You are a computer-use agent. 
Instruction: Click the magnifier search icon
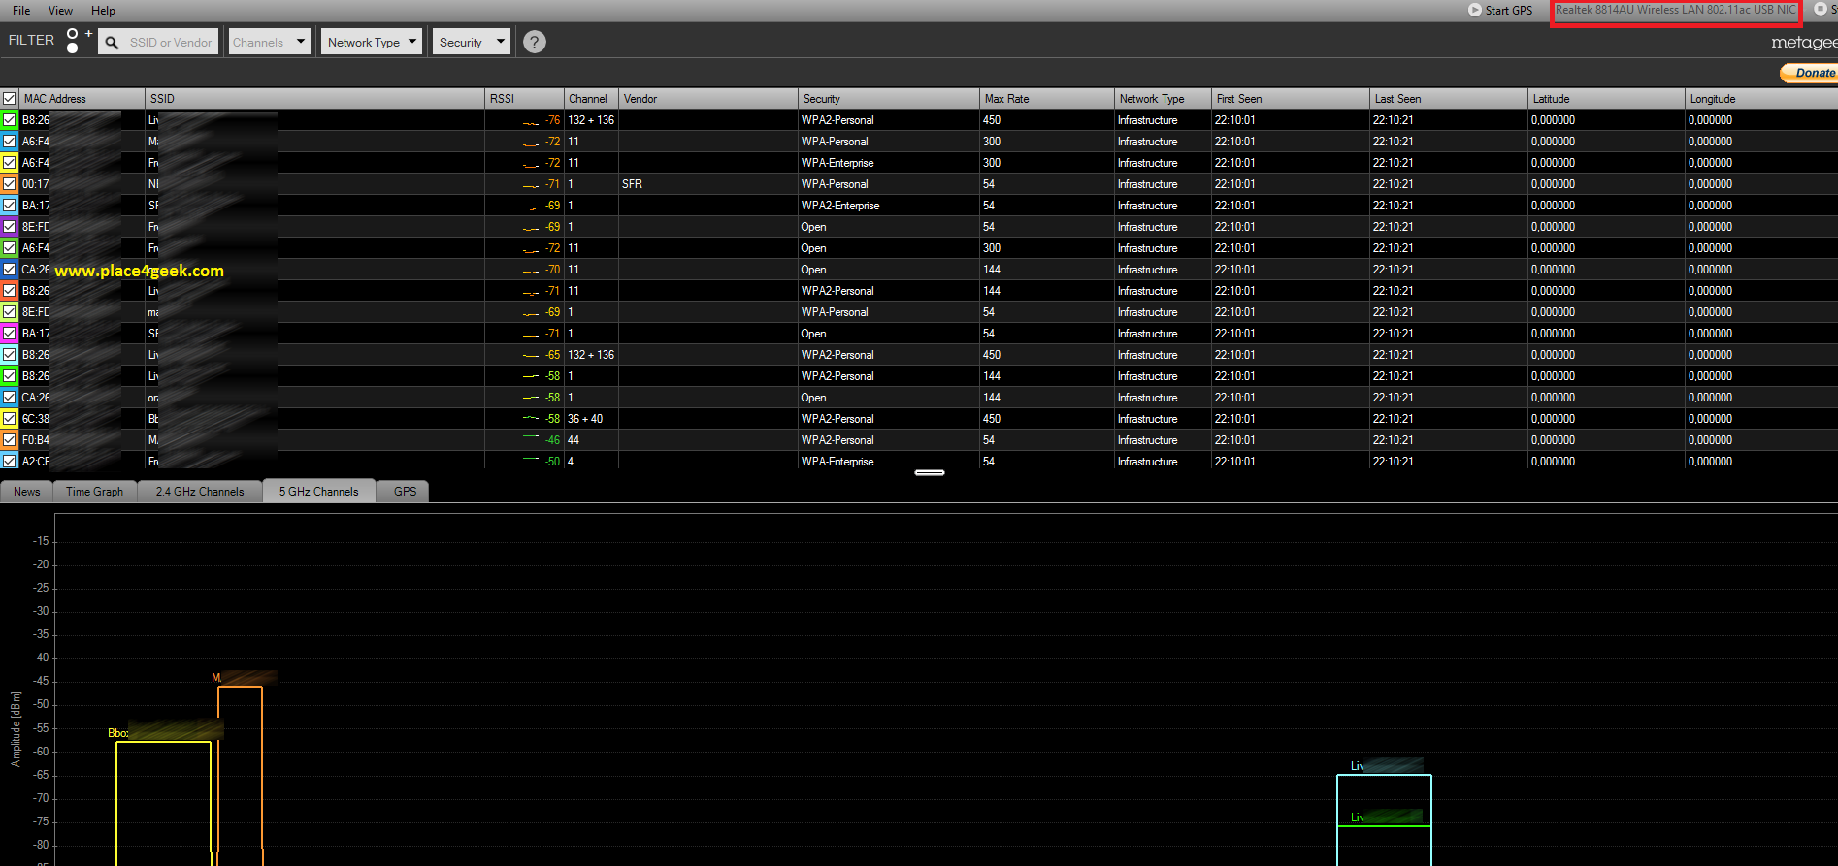tap(112, 43)
